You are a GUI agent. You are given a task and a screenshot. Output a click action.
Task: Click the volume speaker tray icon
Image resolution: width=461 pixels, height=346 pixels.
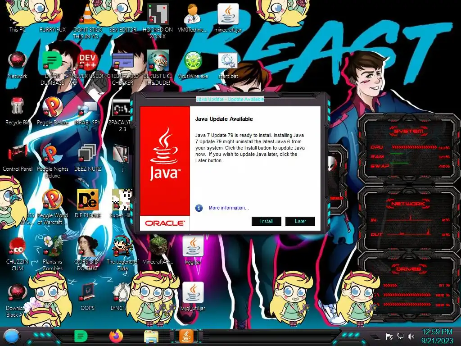tap(411, 336)
